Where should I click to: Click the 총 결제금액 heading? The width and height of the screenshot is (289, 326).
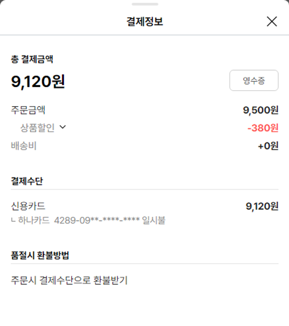point(32,59)
